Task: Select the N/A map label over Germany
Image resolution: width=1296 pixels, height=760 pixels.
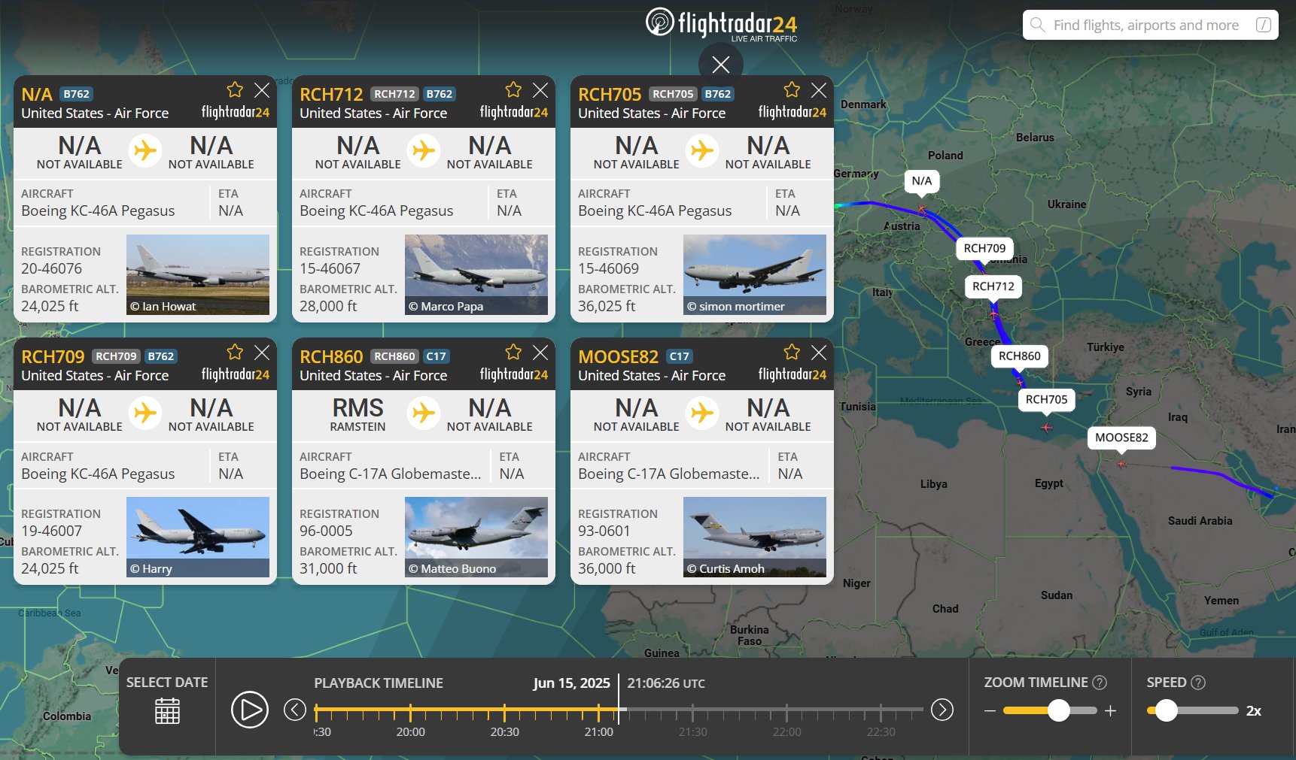Action: (x=922, y=180)
